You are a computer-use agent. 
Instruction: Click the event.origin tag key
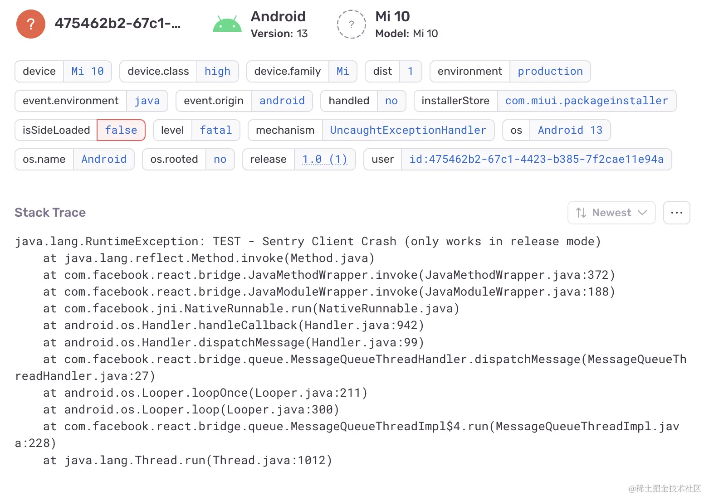[214, 101]
